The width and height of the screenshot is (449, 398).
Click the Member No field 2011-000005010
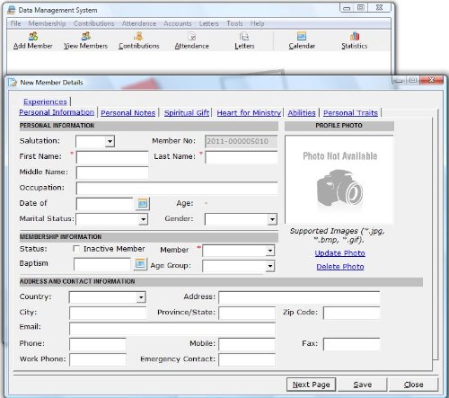tap(242, 141)
